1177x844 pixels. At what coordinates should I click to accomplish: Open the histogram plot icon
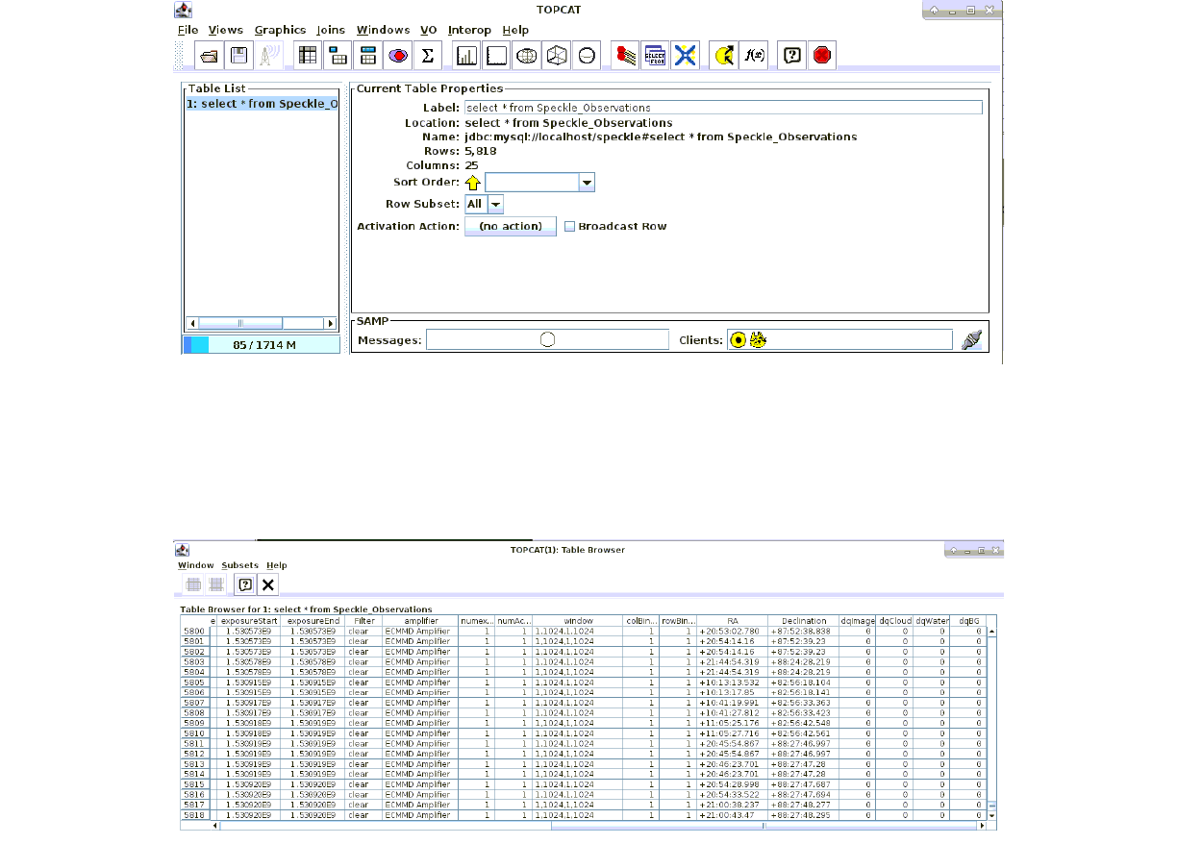467,56
